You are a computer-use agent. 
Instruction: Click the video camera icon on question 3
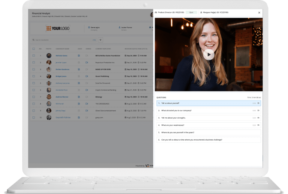pyautogui.click(x=258, y=118)
